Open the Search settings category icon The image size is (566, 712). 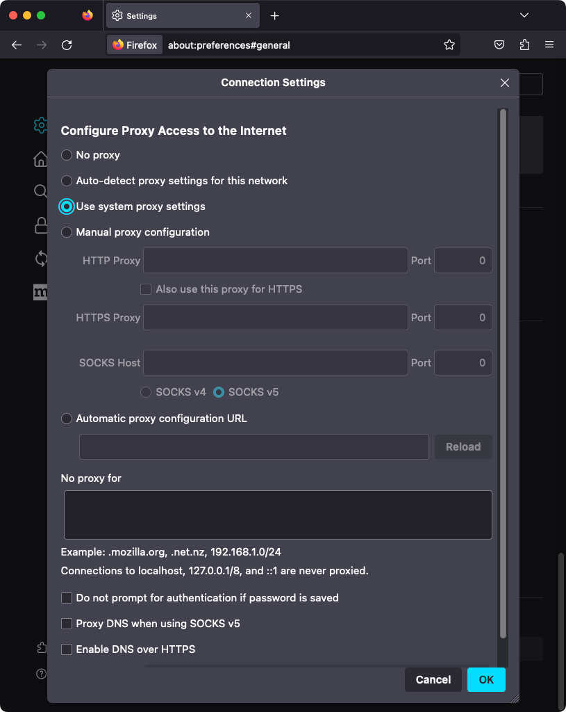[x=41, y=191]
